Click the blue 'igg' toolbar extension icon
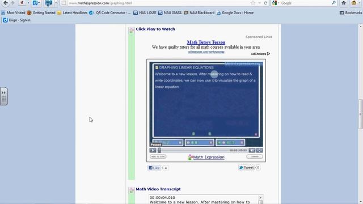Image resolution: width=363 pixels, height=204 pixels. [49, 3]
